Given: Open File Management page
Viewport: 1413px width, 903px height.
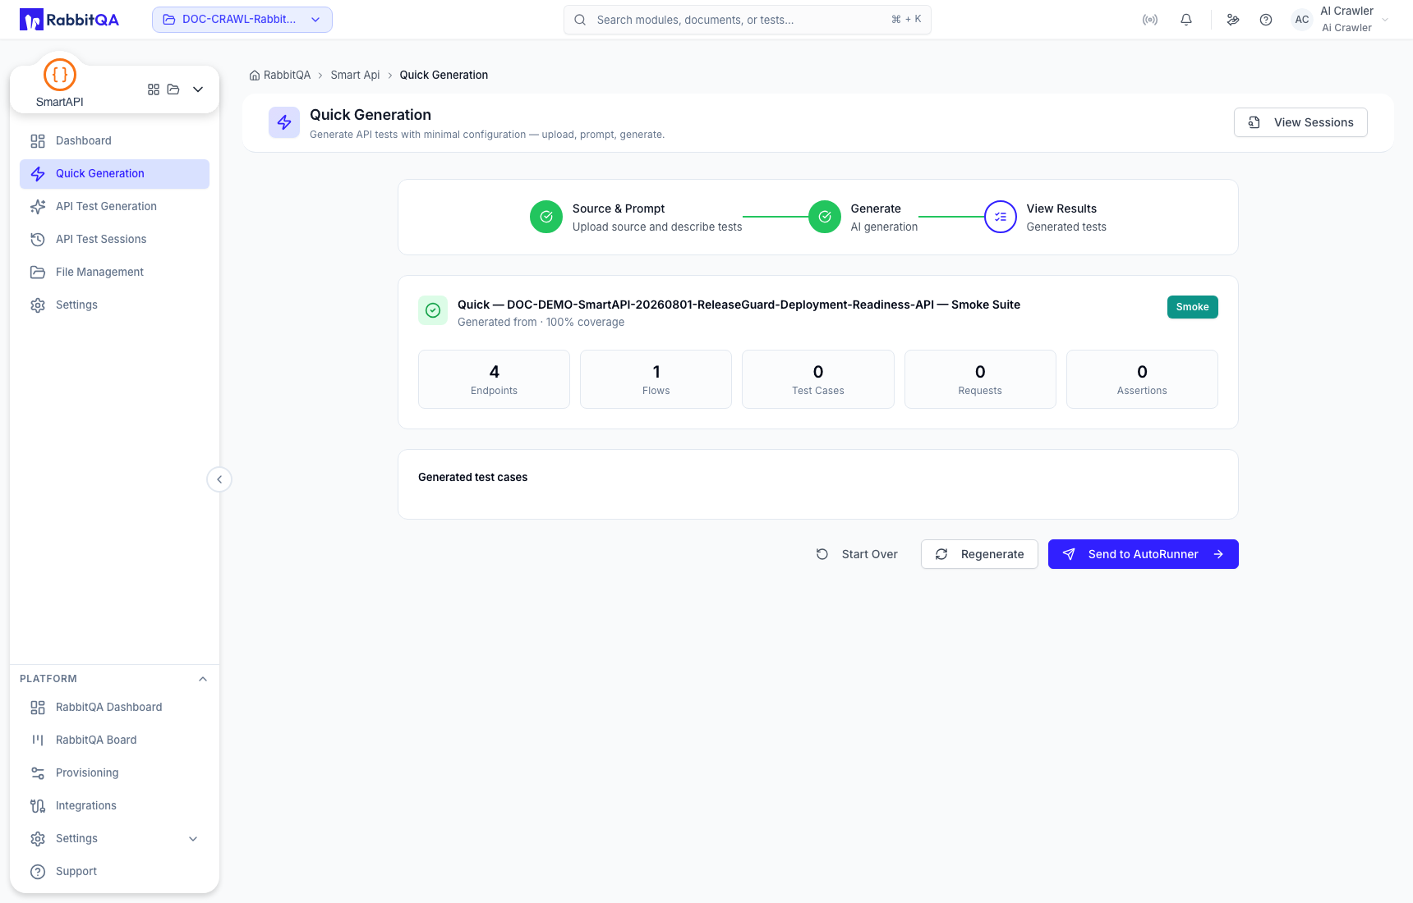Looking at the screenshot, I should pyautogui.click(x=114, y=273).
